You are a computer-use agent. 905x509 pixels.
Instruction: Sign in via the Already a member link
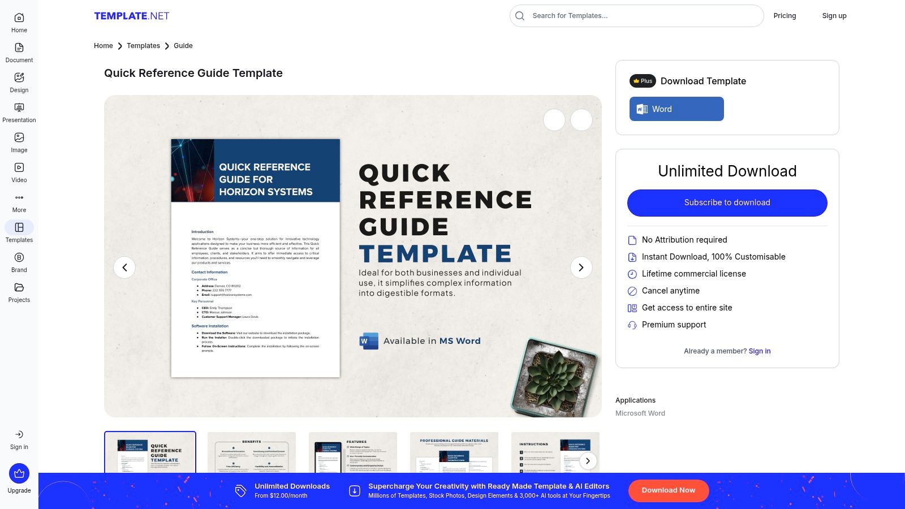click(x=759, y=351)
